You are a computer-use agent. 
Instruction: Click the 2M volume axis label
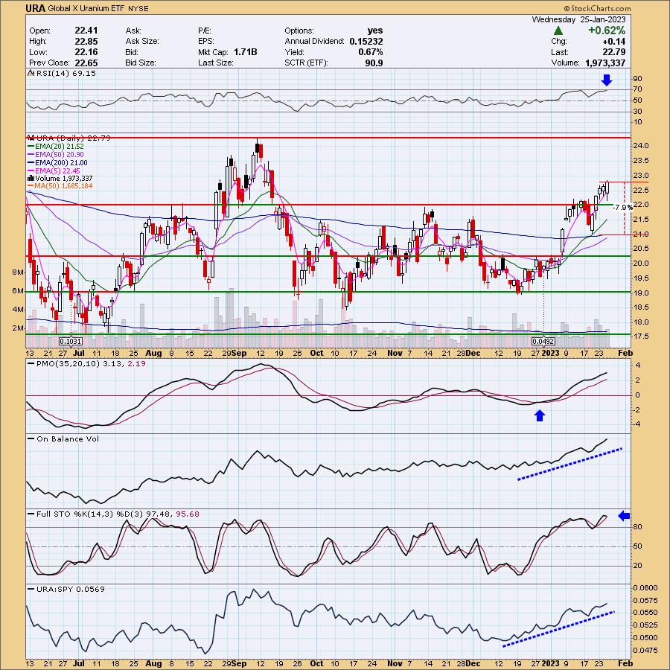click(18, 328)
